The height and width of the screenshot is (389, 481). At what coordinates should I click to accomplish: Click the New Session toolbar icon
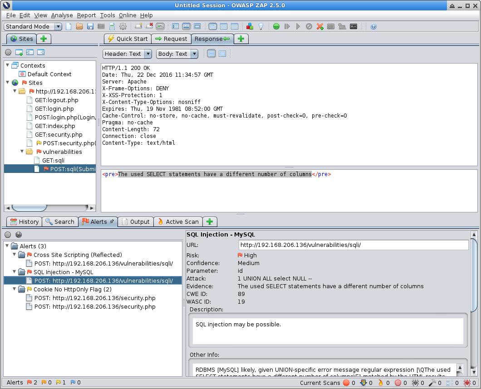69,26
